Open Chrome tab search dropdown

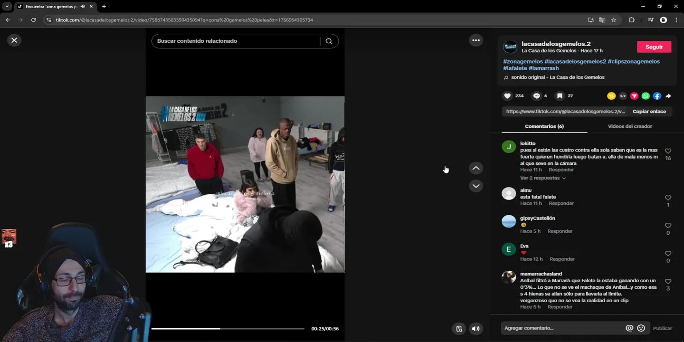point(7,7)
